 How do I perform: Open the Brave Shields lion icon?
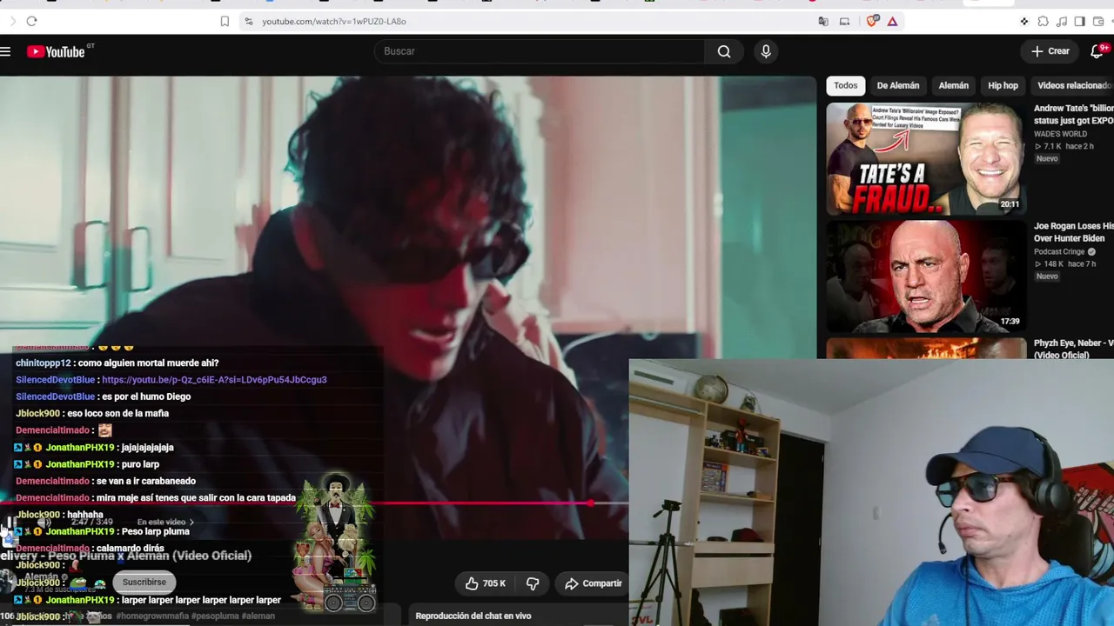tap(873, 21)
